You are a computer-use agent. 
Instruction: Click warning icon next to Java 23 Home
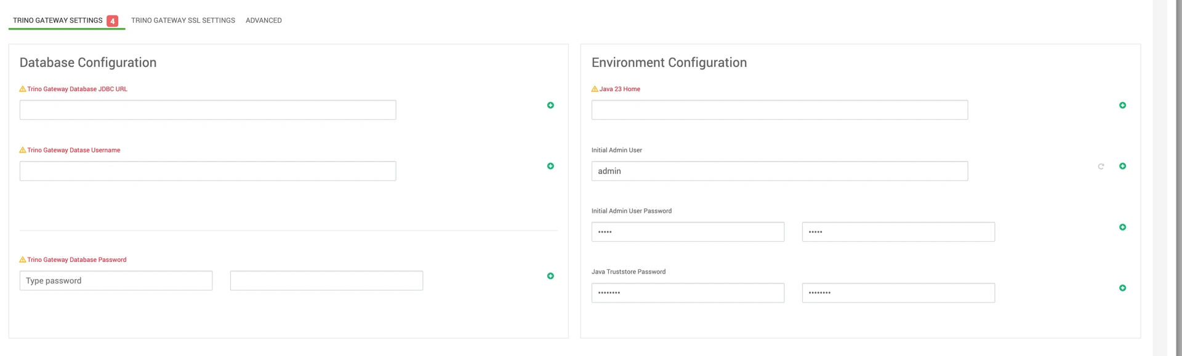pyautogui.click(x=595, y=89)
